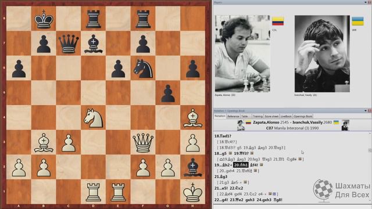Viewport: 372px width, 209px height.
Task: Switch to the Score sheet tab
Action: [271, 116]
